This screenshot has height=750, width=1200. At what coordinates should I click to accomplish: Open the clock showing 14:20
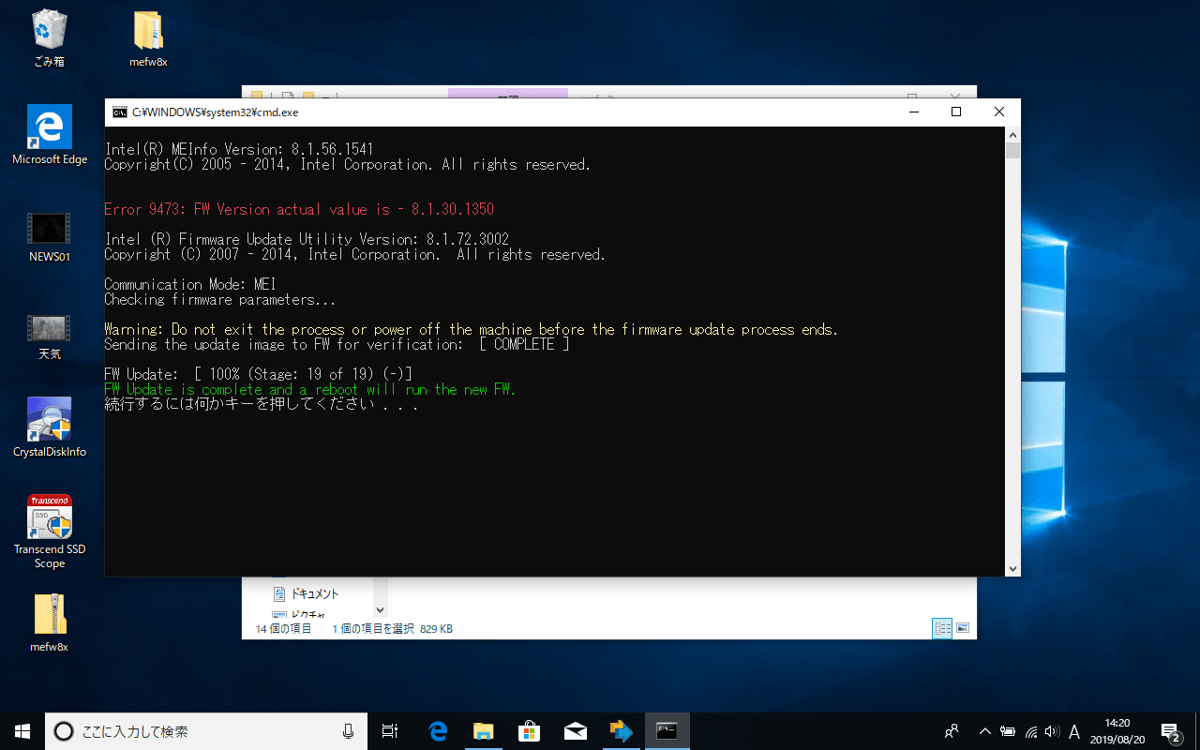point(1117,731)
